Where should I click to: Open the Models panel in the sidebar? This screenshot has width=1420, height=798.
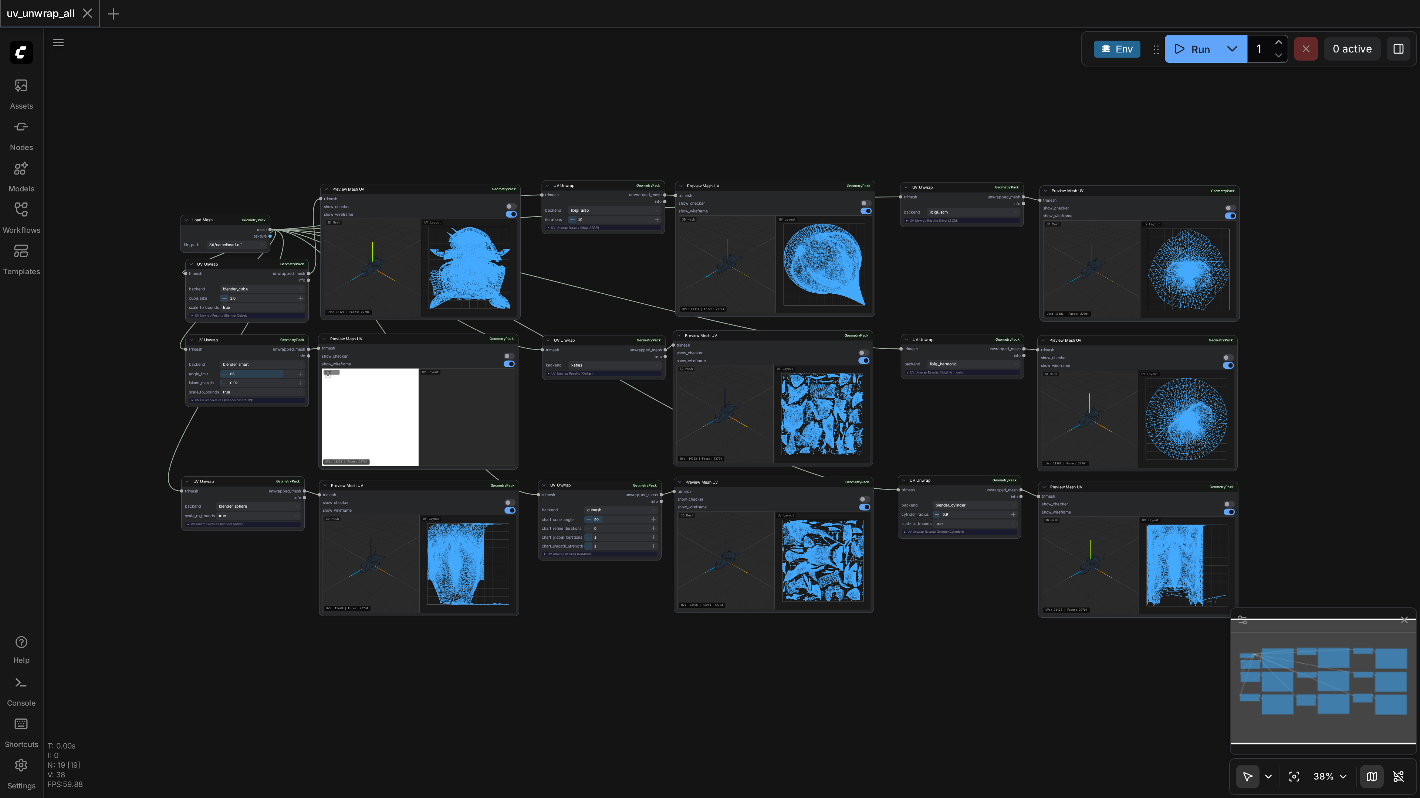pos(21,177)
